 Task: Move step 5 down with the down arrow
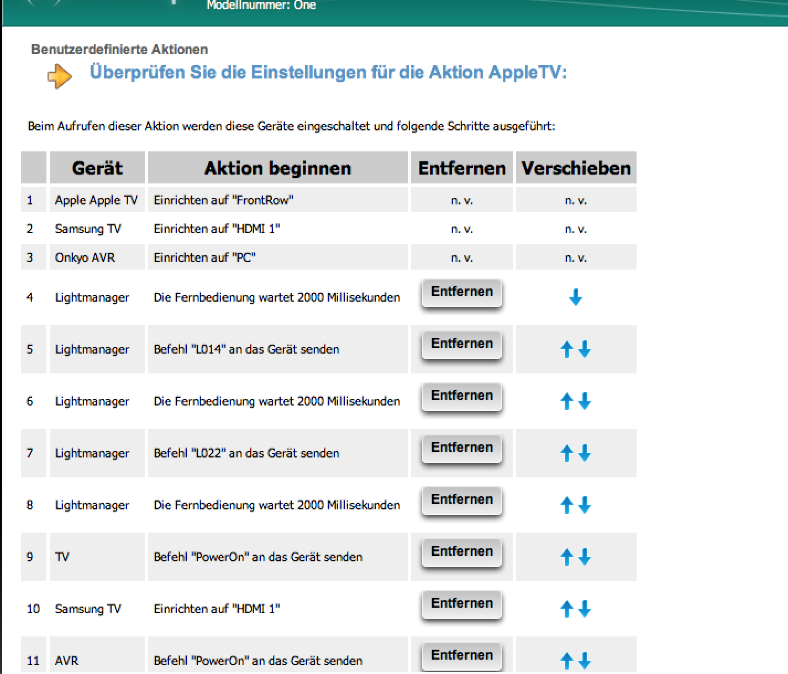tap(585, 349)
